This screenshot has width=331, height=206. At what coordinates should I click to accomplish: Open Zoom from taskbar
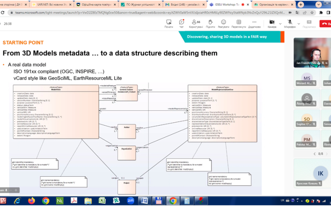coord(130,201)
